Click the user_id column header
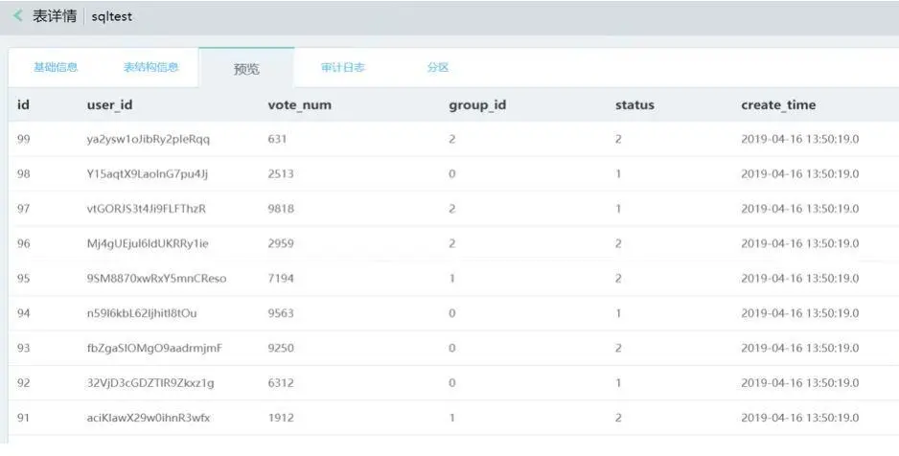The image size is (899, 456). pyautogui.click(x=109, y=105)
